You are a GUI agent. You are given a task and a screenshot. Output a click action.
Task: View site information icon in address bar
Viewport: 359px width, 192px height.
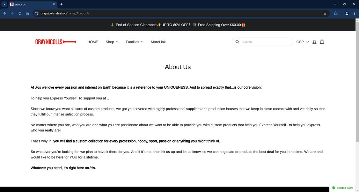coord(36,13)
